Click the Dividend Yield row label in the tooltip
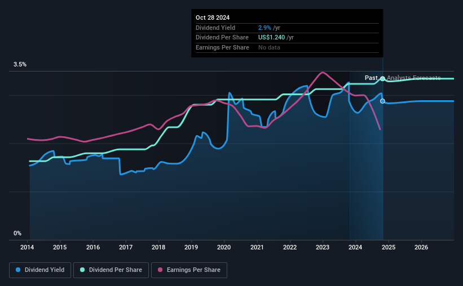This screenshot has height=286, width=463. (215, 28)
